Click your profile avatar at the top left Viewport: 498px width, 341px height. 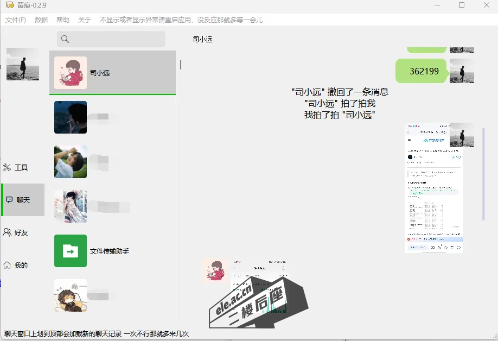coord(22,64)
